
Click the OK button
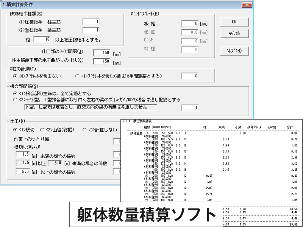[234, 22]
